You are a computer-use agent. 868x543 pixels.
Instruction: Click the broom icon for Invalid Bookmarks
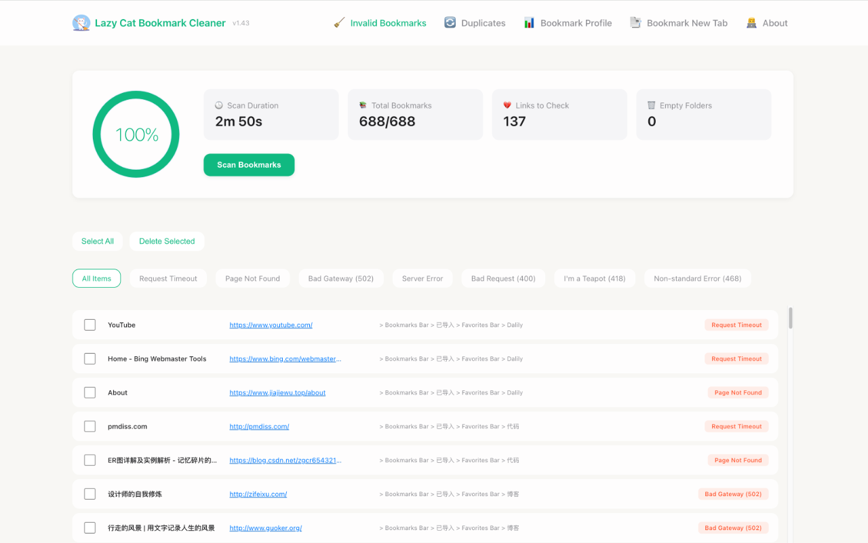(x=339, y=23)
